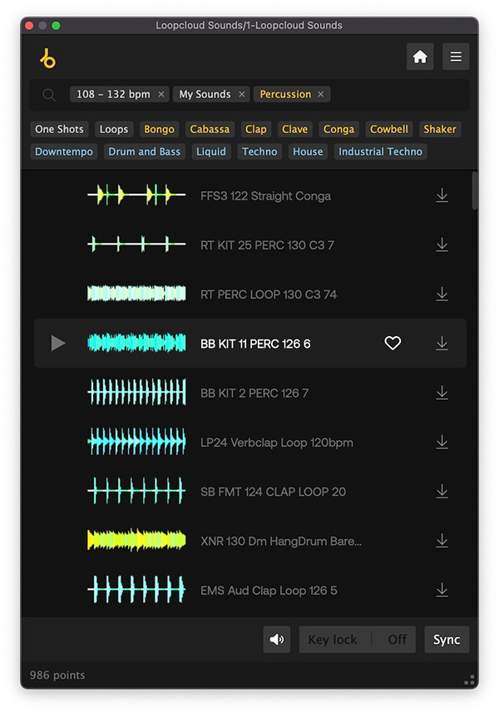Clear the My Sounds filter
This screenshot has height=713, width=499.
(242, 95)
